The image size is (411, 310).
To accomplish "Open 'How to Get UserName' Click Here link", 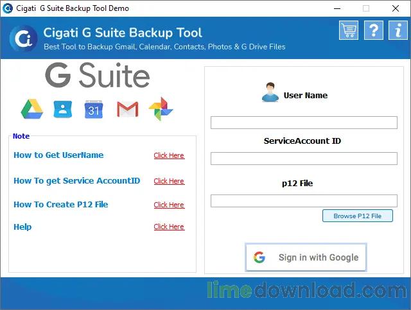I will [x=169, y=156].
